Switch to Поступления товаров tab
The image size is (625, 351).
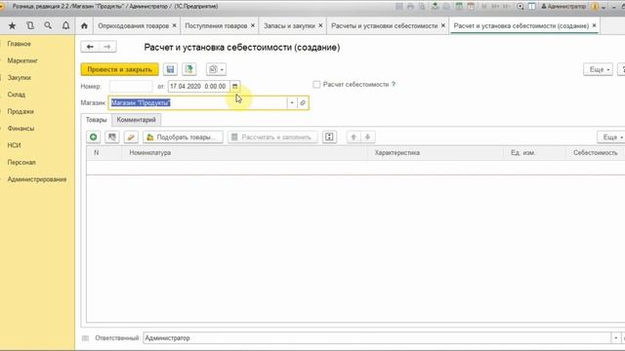coord(216,26)
